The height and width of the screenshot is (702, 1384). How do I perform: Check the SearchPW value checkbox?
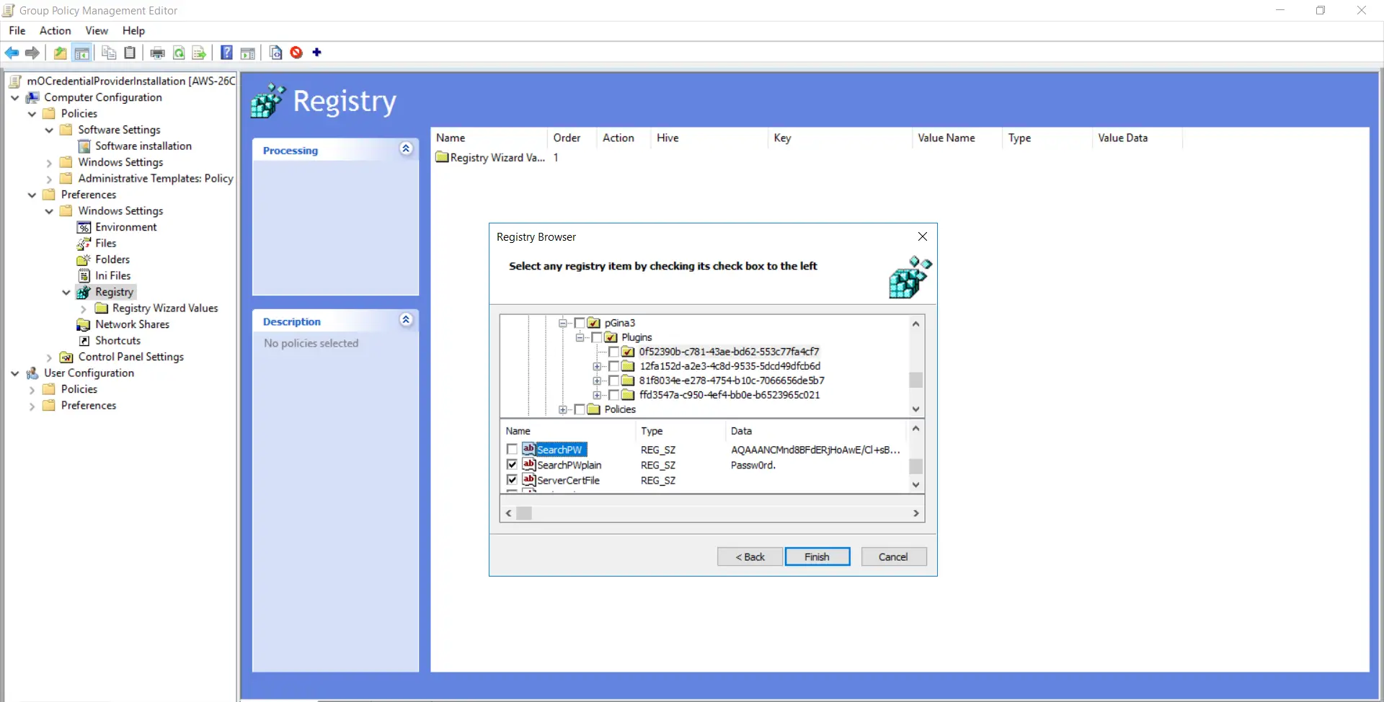tap(512, 449)
